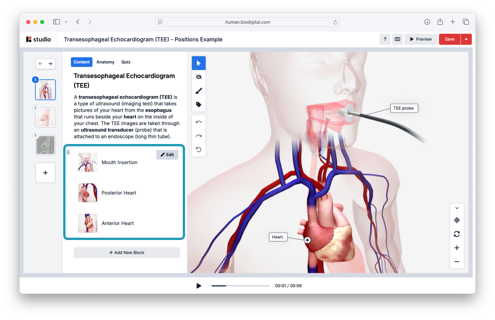Click Add New Block button

(x=127, y=253)
